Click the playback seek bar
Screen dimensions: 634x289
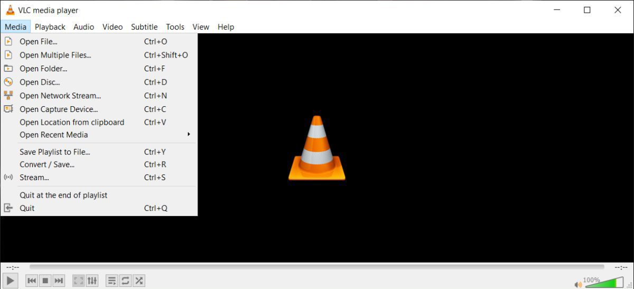316,267
